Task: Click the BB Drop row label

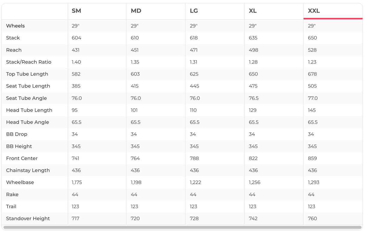Action: pos(17,134)
